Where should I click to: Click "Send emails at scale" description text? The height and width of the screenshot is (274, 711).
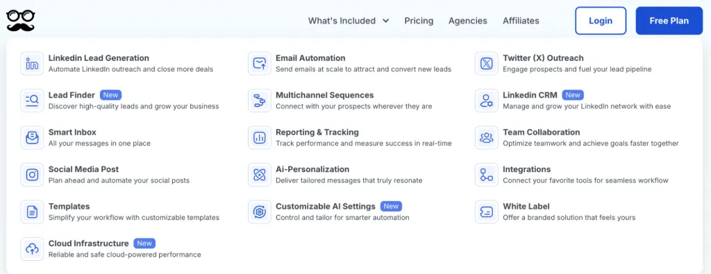(x=363, y=69)
